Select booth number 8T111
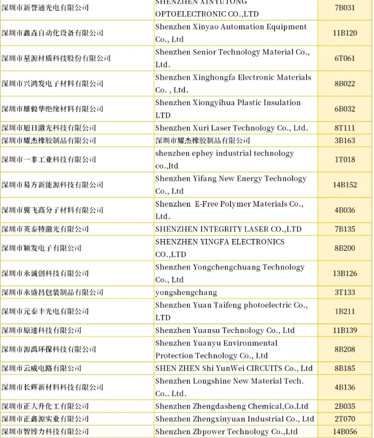 pyautogui.click(x=345, y=128)
